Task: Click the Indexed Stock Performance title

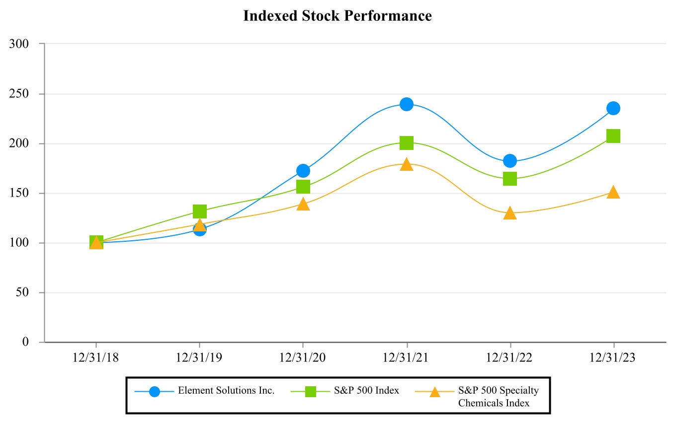Action: (x=338, y=16)
